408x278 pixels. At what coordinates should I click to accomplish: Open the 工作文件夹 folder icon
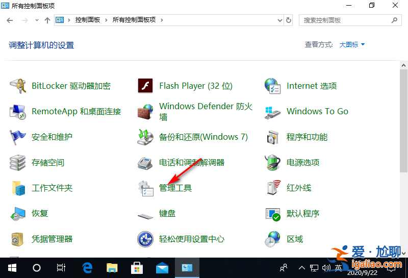point(18,188)
